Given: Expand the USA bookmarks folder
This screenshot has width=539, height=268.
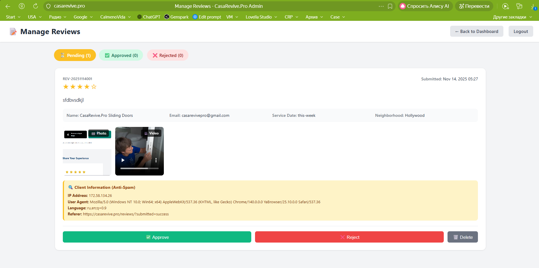Looking at the screenshot, I should pos(35,17).
